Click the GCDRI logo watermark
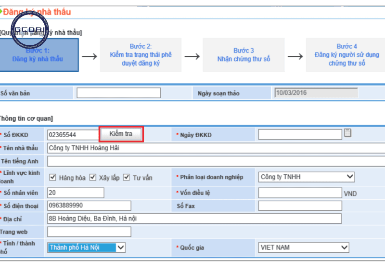This screenshot has width=385, height=271. 29,31
